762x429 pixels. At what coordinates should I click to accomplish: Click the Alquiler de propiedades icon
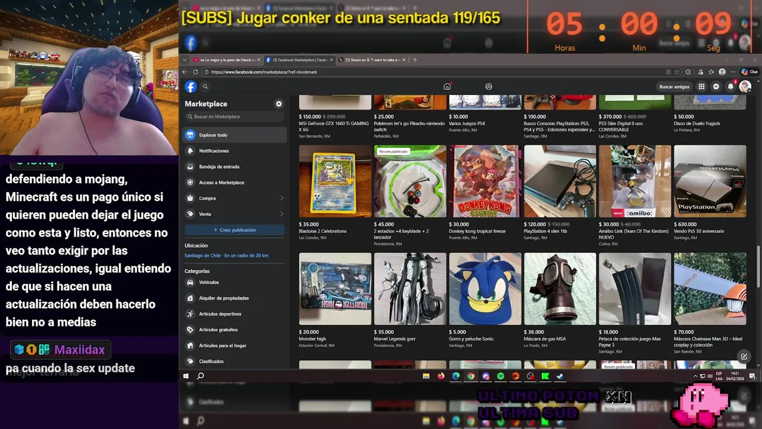click(190, 298)
